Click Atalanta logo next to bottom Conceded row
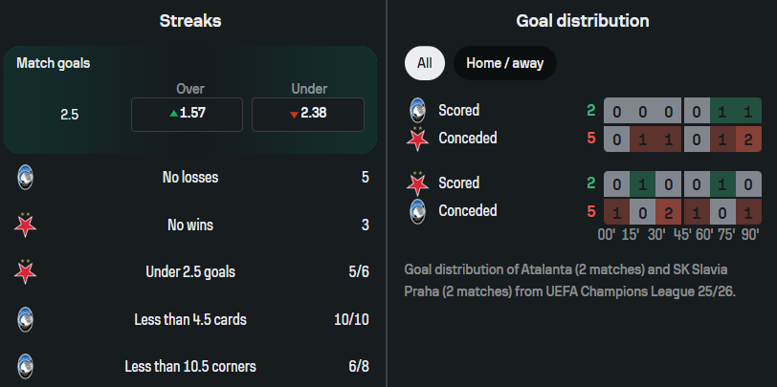Screen dimensions: 777x387 (416, 210)
